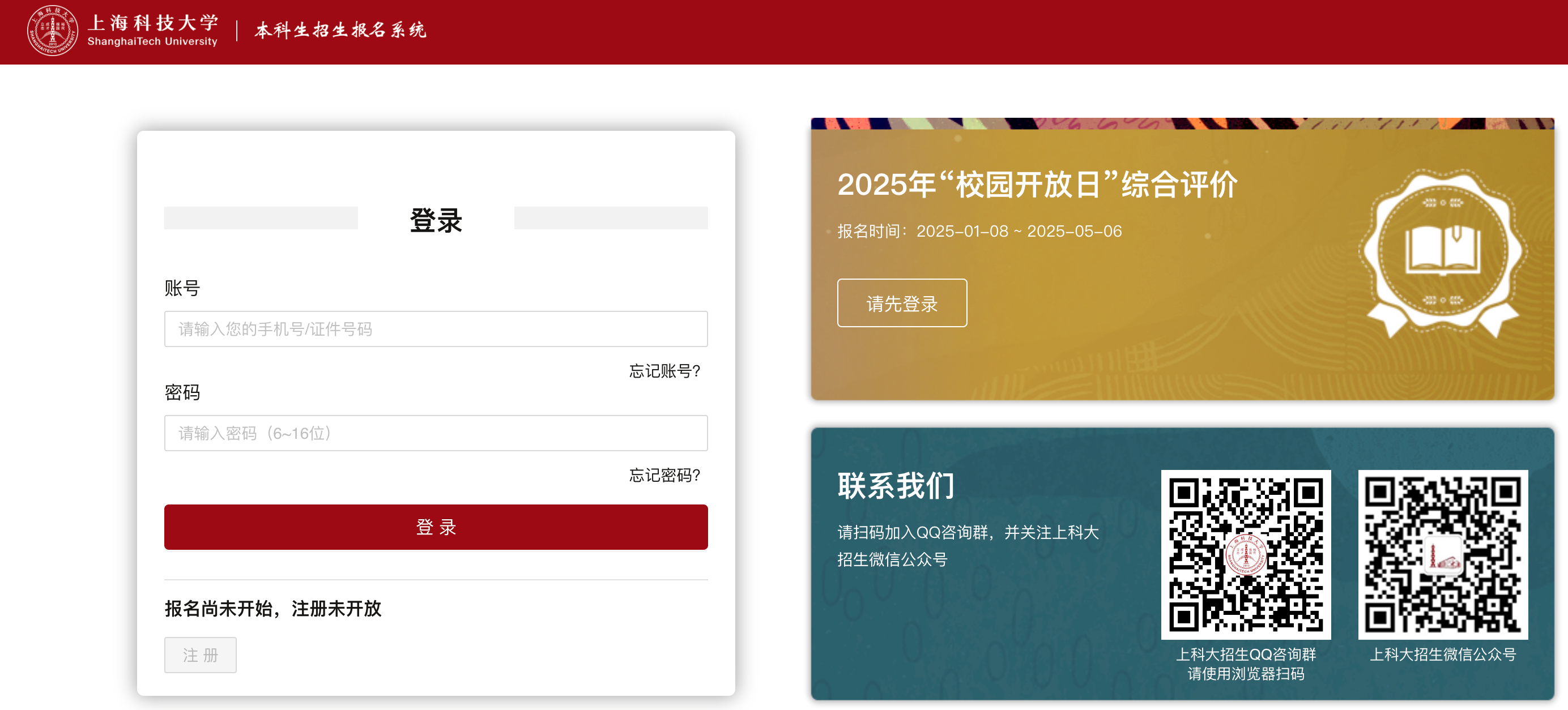Viewport: 1568px width, 710px height.
Task: Click the 上科大招生QQ咨询群 caption
Action: coord(1246,655)
